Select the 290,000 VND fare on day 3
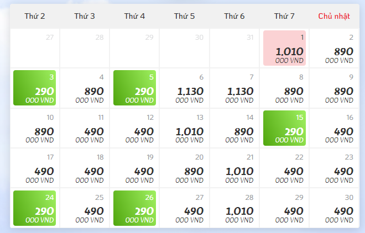Screen dimensions: 365x233 tap(34, 88)
